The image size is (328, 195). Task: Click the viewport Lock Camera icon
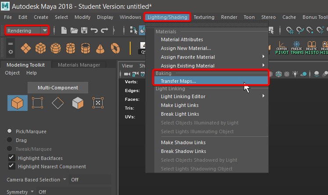[x=135, y=74]
